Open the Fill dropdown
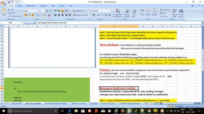204x114 pixels. 163,13
